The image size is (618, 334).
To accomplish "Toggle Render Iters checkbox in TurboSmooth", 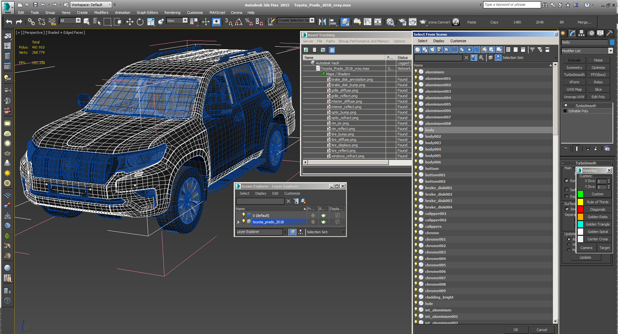I will [x=567, y=181].
